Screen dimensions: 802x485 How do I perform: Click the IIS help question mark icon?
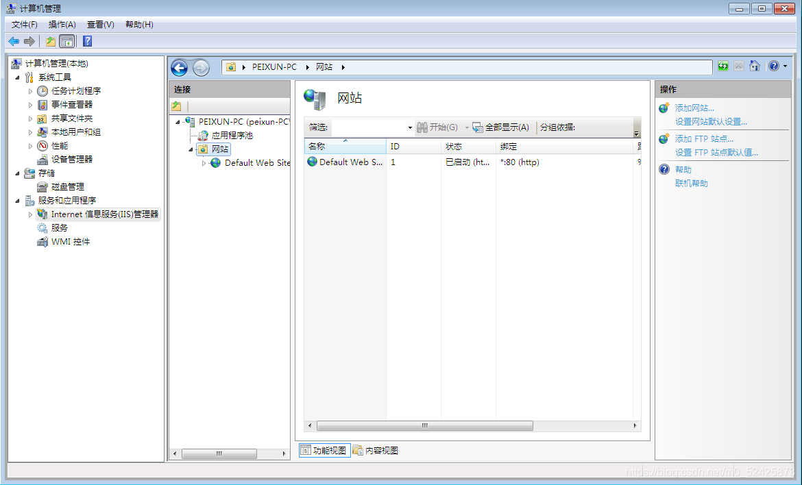[x=773, y=66]
